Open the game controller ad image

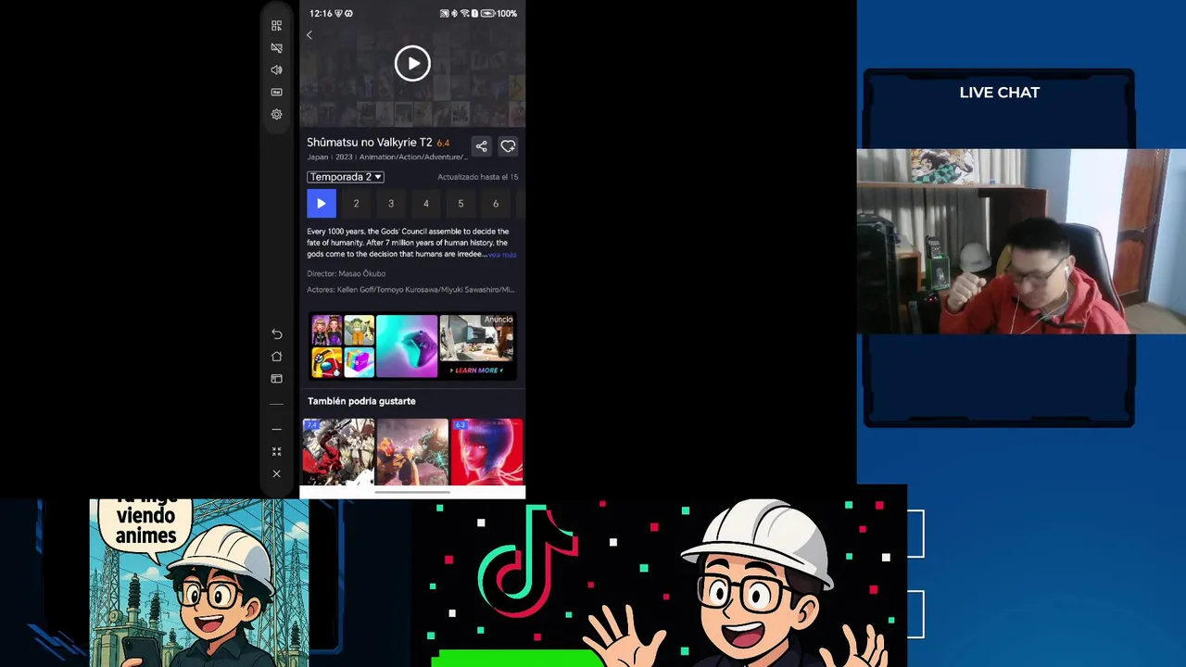[x=407, y=346]
